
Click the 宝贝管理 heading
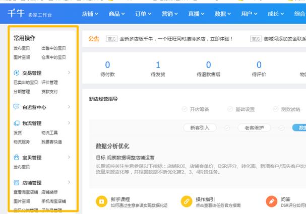pyautogui.click(x=32, y=158)
